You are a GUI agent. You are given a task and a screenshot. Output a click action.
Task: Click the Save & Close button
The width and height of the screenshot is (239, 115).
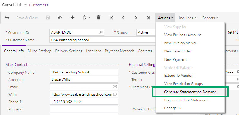pyautogui.click(x=27, y=18)
